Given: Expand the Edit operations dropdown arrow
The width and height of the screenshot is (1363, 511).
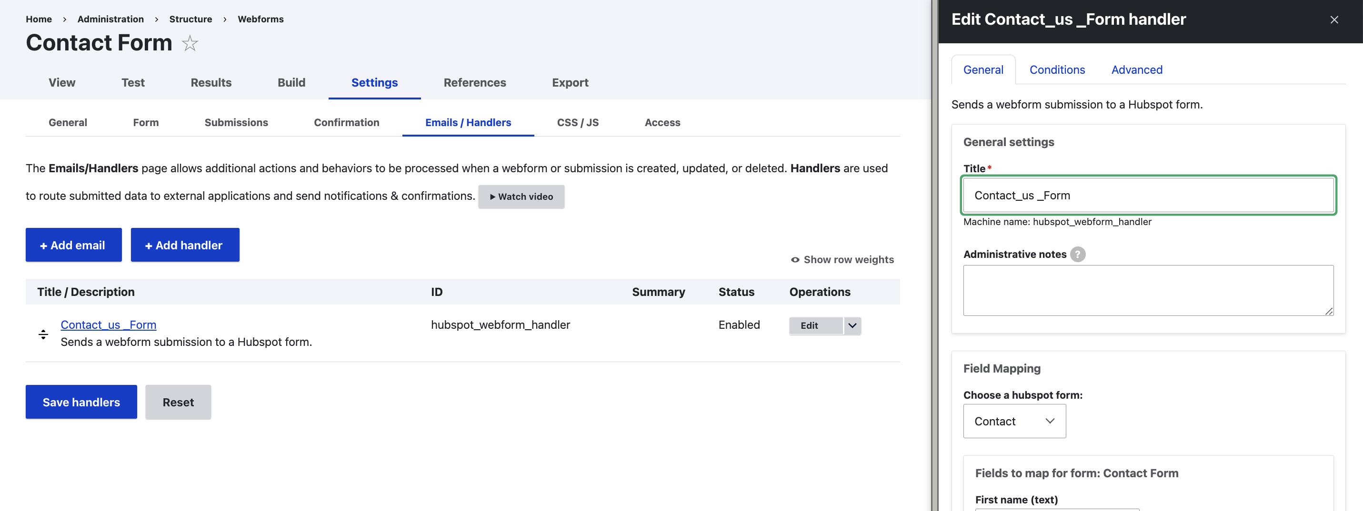Looking at the screenshot, I should click(852, 325).
